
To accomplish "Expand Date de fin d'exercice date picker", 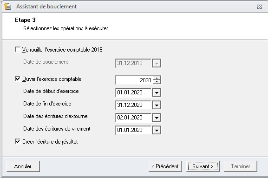I will point(157,105).
